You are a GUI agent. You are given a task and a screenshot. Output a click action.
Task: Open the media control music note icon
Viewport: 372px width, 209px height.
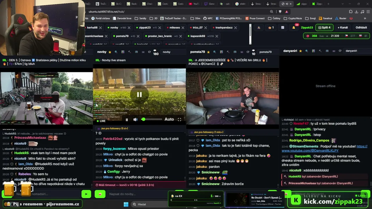click(x=362, y=12)
